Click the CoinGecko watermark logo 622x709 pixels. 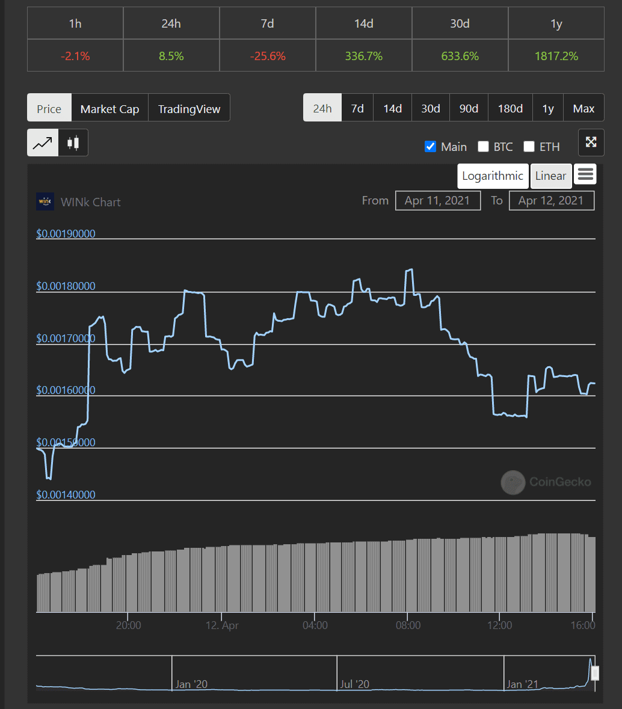point(513,482)
